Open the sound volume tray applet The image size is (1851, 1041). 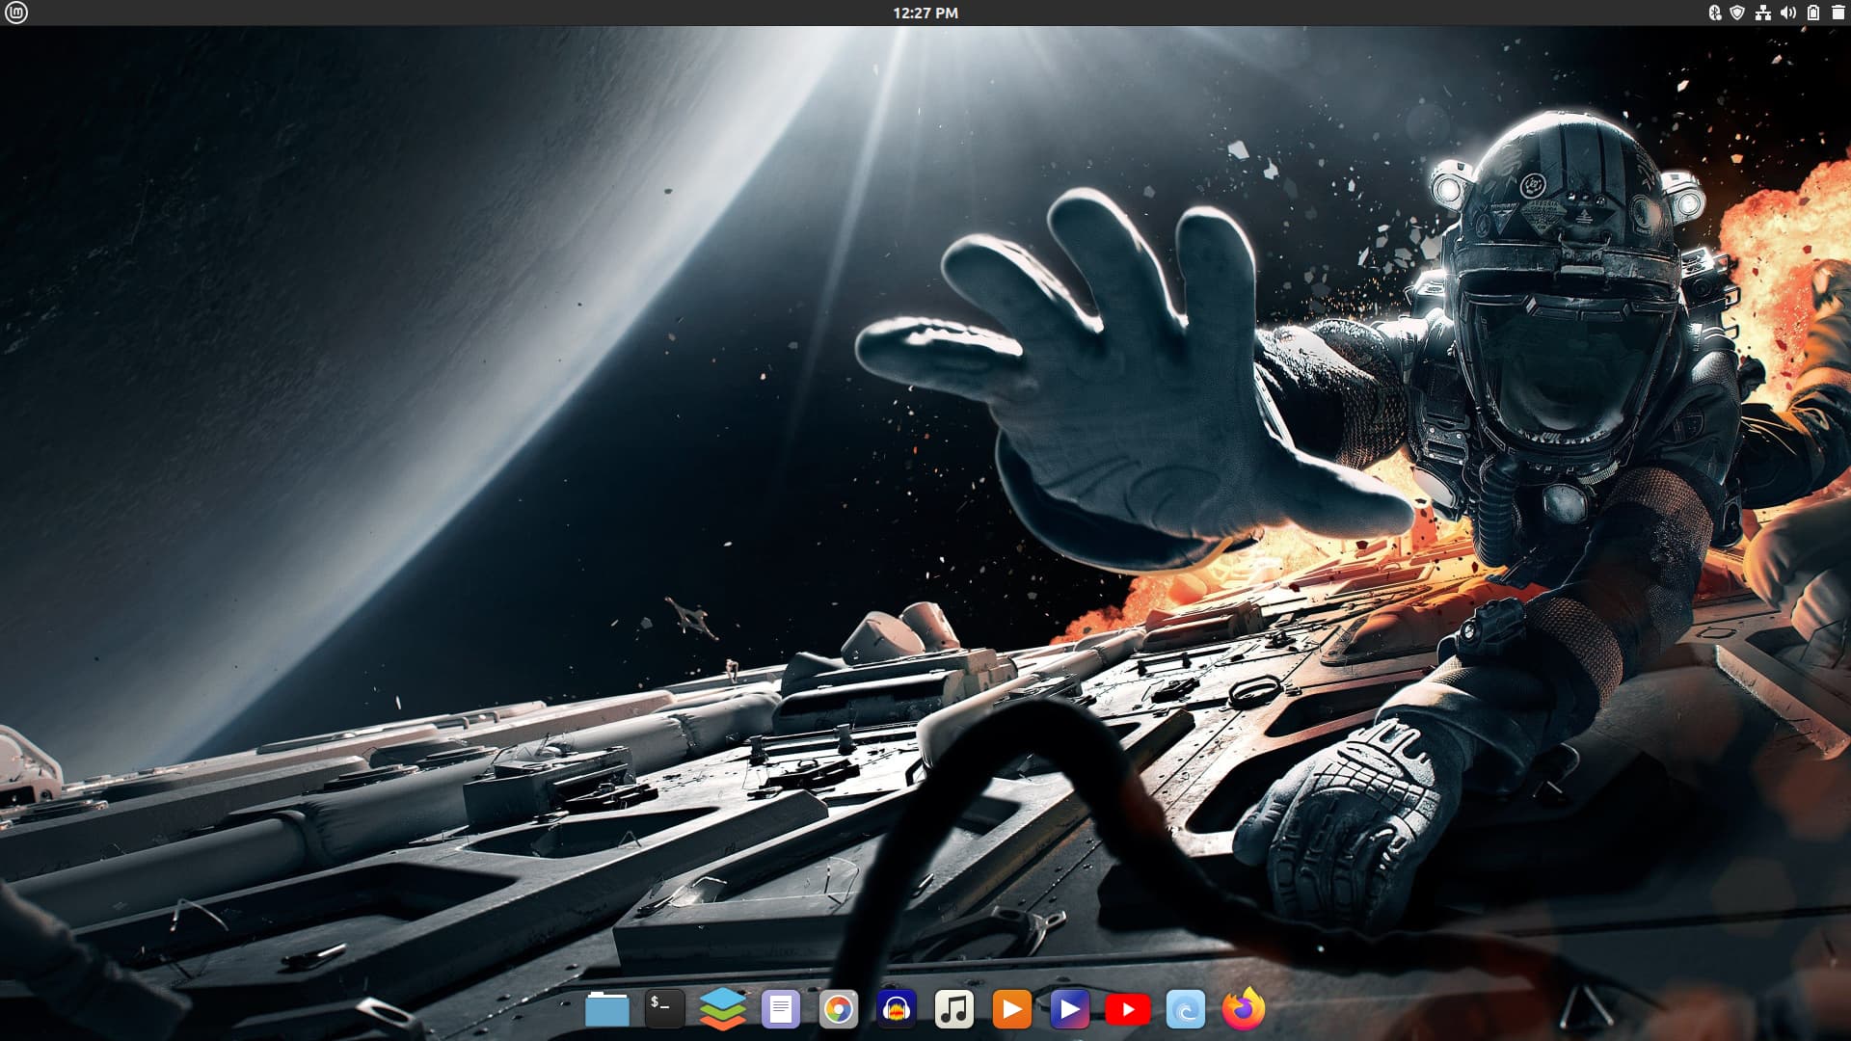(1787, 13)
